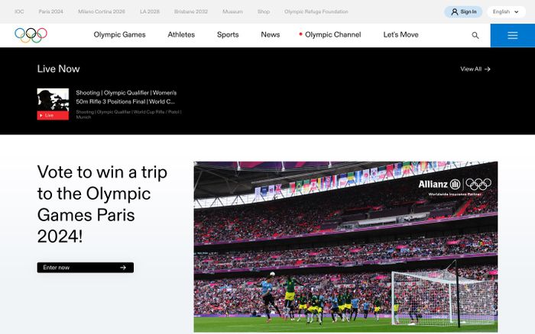Screen dimensions: 535x334
Task: Click the red Live play badge
Action: [53, 115]
